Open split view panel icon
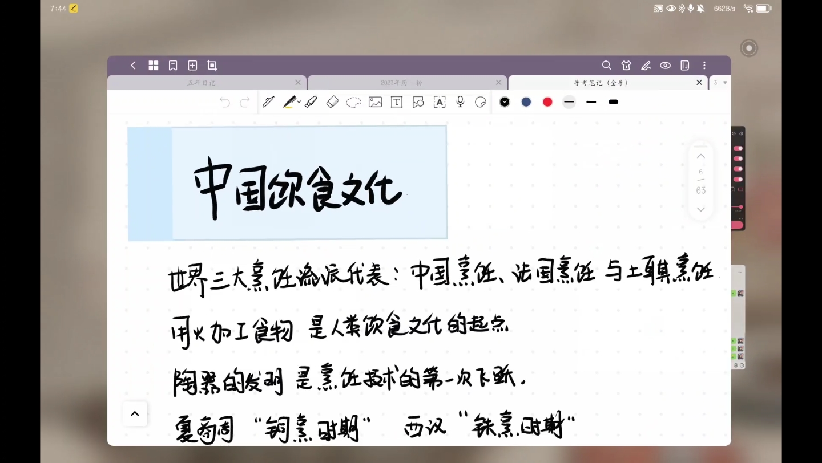 pos(685,66)
